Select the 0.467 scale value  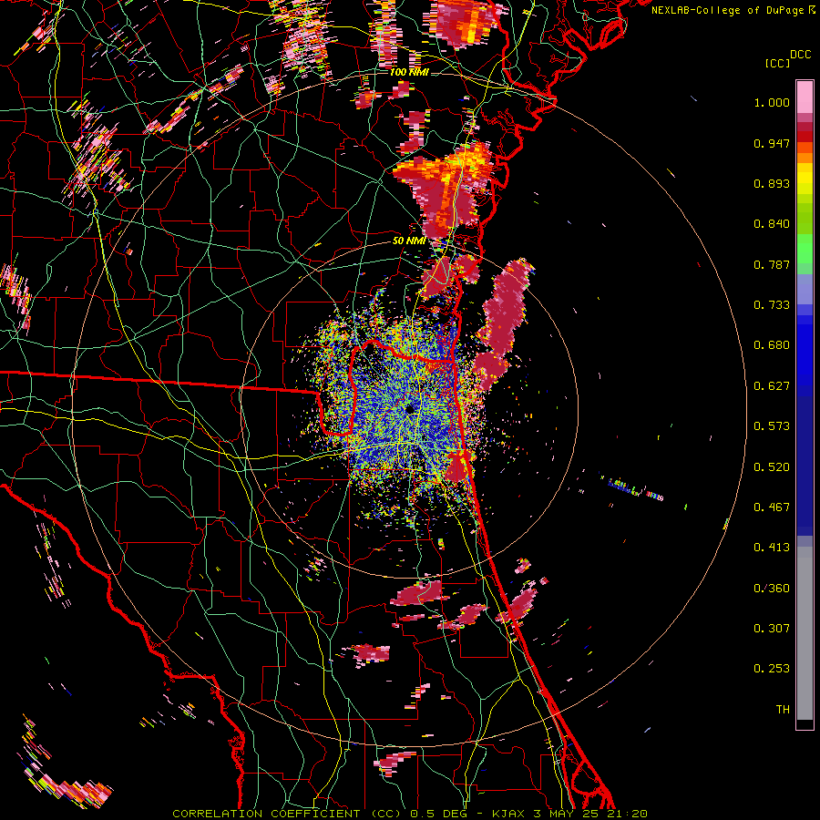tap(772, 507)
